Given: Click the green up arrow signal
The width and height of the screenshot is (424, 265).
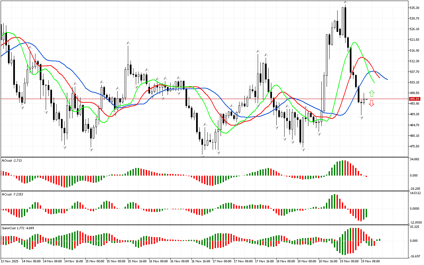Looking at the screenshot, I should click(x=372, y=93).
